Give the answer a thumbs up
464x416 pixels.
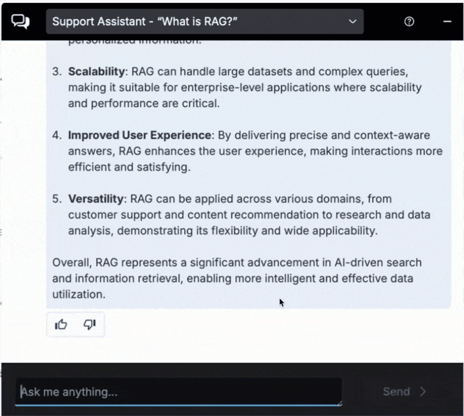(61, 325)
